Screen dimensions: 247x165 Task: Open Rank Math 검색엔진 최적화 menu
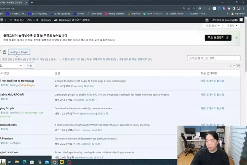[72, 20]
